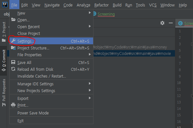Select the path row ending in money

pyautogui.click(x=134, y=47)
